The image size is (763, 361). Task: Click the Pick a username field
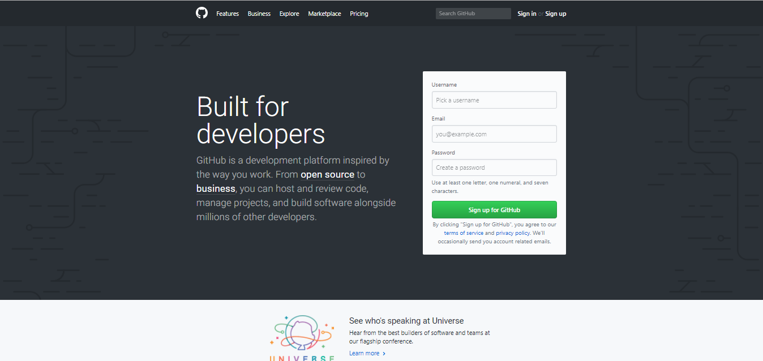point(494,100)
